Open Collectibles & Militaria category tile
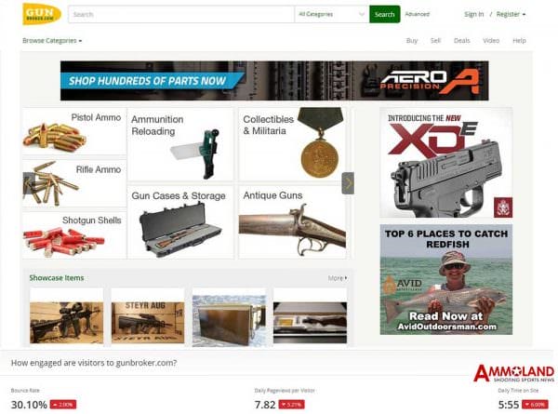The height and width of the screenshot is (414, 558). (x=292, y=144)
